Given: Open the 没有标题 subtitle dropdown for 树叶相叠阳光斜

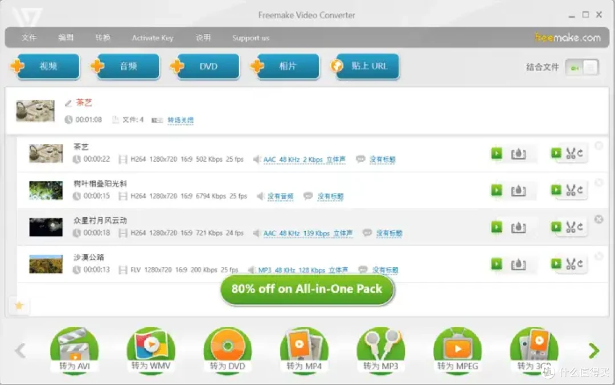Looking at the screenshot, I should [x=330, y=196].
